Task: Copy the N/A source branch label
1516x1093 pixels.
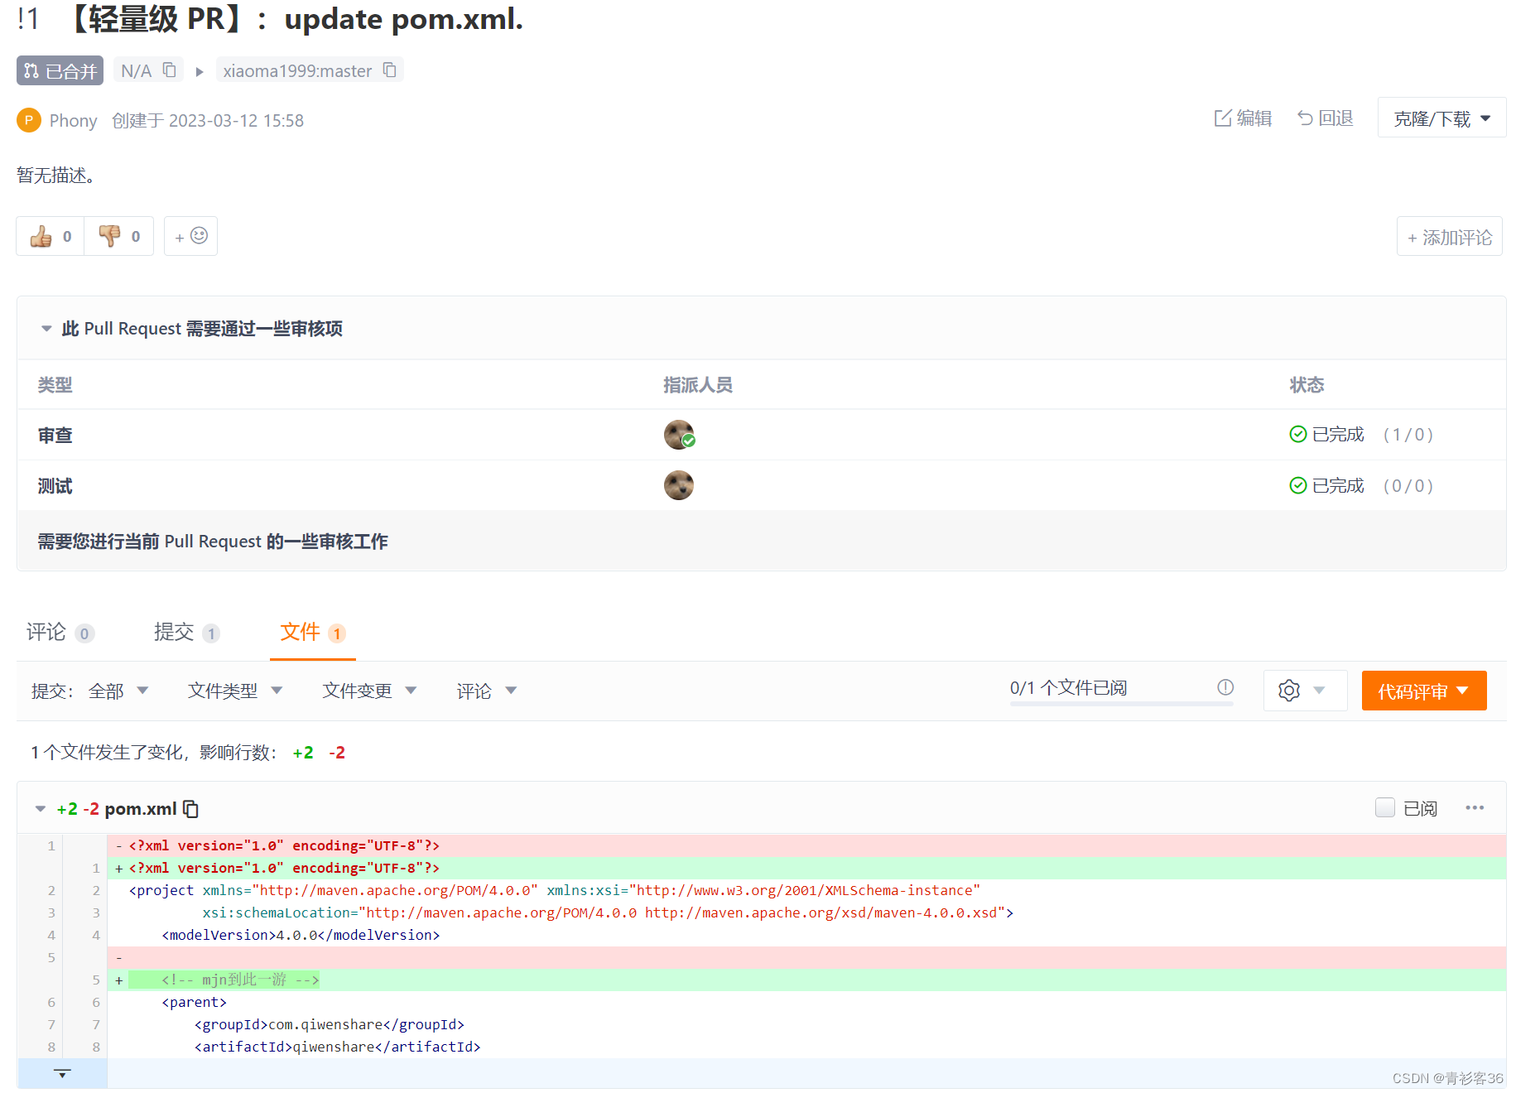Action: [x=170, y=70]
